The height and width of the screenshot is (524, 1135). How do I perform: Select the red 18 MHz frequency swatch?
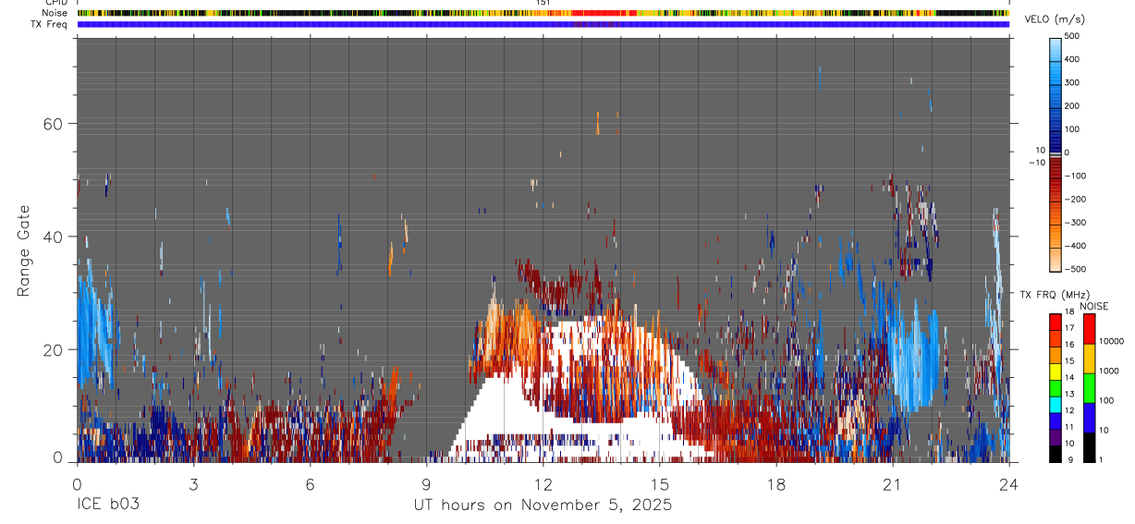point(1055,323)
